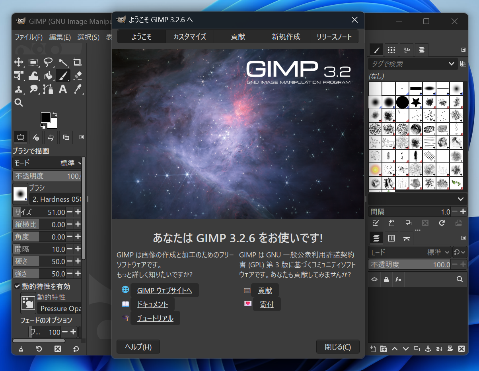Select the Zoom magnifier tool
The height and width of the screenshot is (371, 479).
18,102
